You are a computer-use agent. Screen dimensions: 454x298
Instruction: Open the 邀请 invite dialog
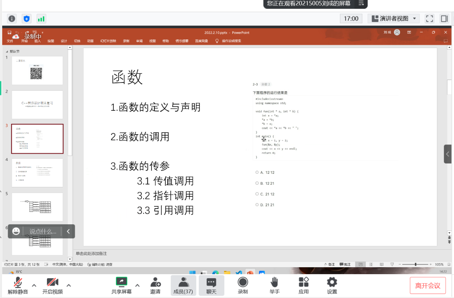click(155, 286)
